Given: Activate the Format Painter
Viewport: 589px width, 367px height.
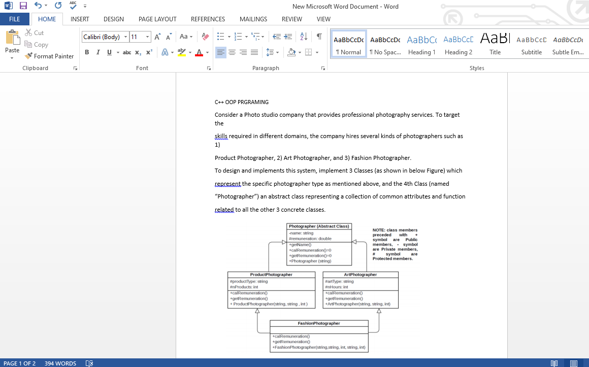Looking at the screenshot, I should tap(49, 56).
